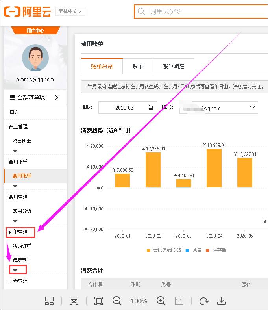Select the 费用账单 section header
Screen dimensions: 268x310
(18, 162)
